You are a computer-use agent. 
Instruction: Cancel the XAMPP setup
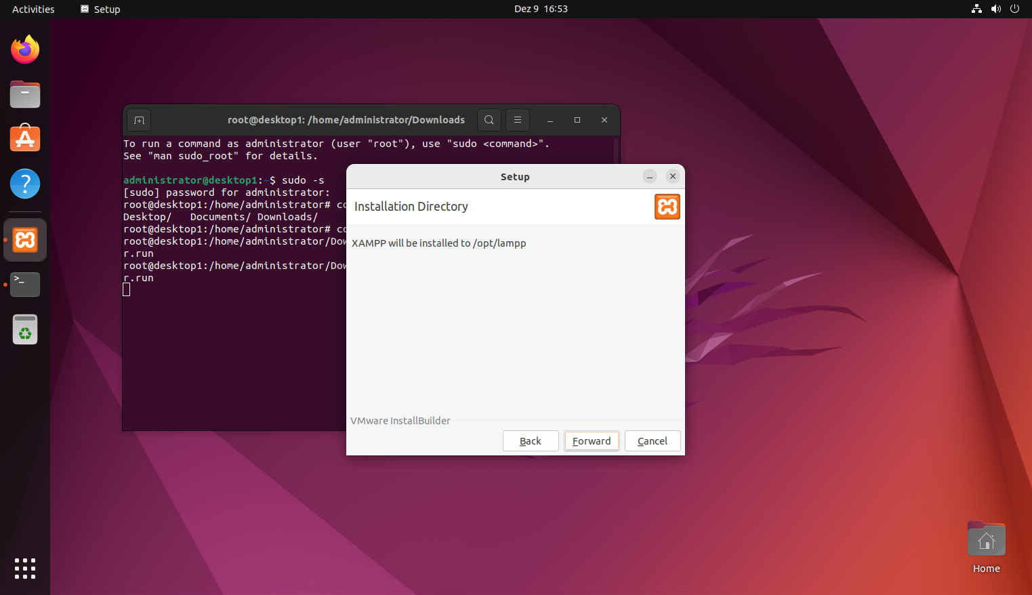(x=652, y=440)
